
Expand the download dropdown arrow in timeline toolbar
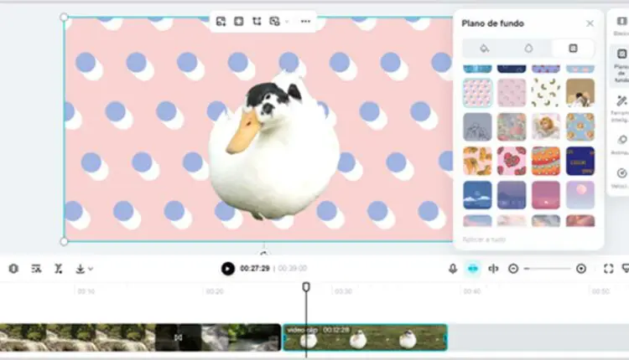pyautogui.click(x=91, y=269)
